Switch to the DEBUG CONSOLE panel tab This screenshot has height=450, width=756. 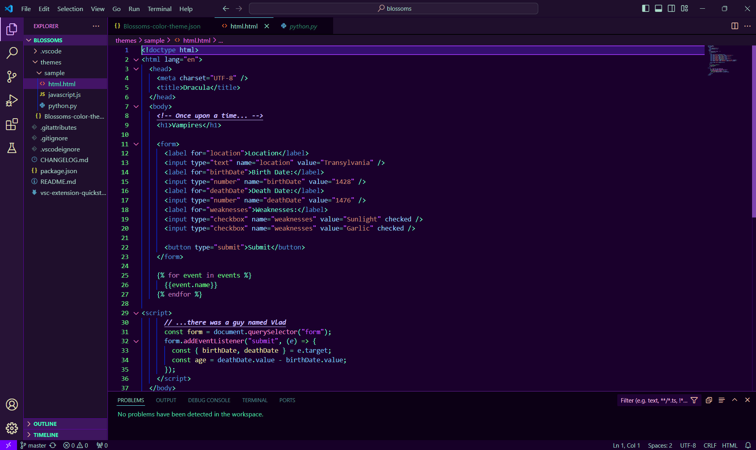pyautogui.click(x=209, y=400)
